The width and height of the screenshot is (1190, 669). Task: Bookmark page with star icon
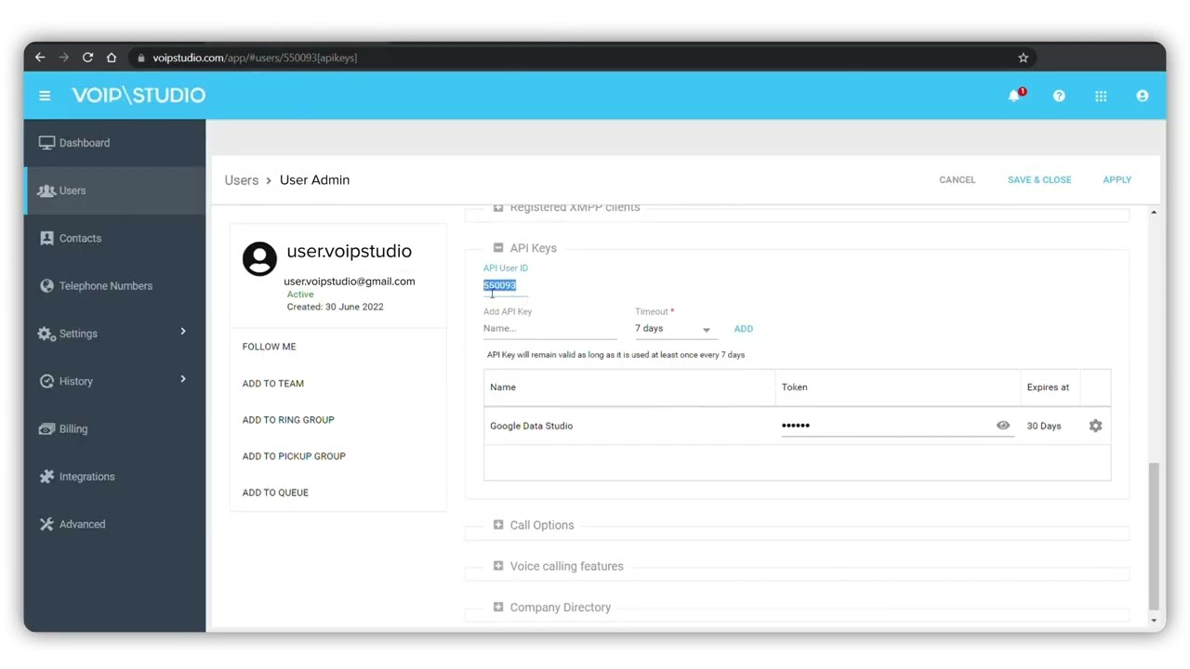pos(1023,58)
